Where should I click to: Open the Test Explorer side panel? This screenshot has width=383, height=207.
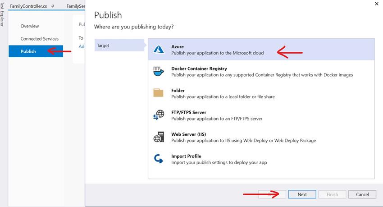pyautogui.click(x=2, y=14)
